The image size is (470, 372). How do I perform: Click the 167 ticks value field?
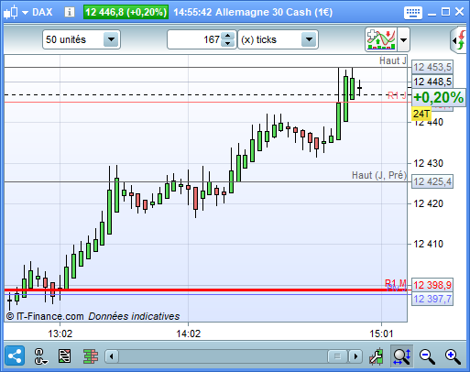(195, 39)
